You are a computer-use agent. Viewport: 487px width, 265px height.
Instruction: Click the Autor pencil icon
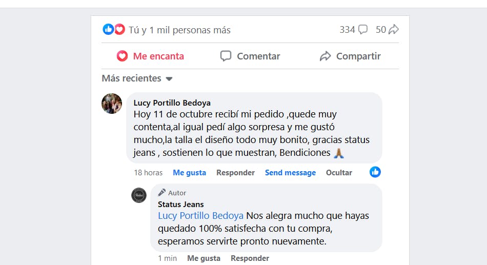pos(162,193)
